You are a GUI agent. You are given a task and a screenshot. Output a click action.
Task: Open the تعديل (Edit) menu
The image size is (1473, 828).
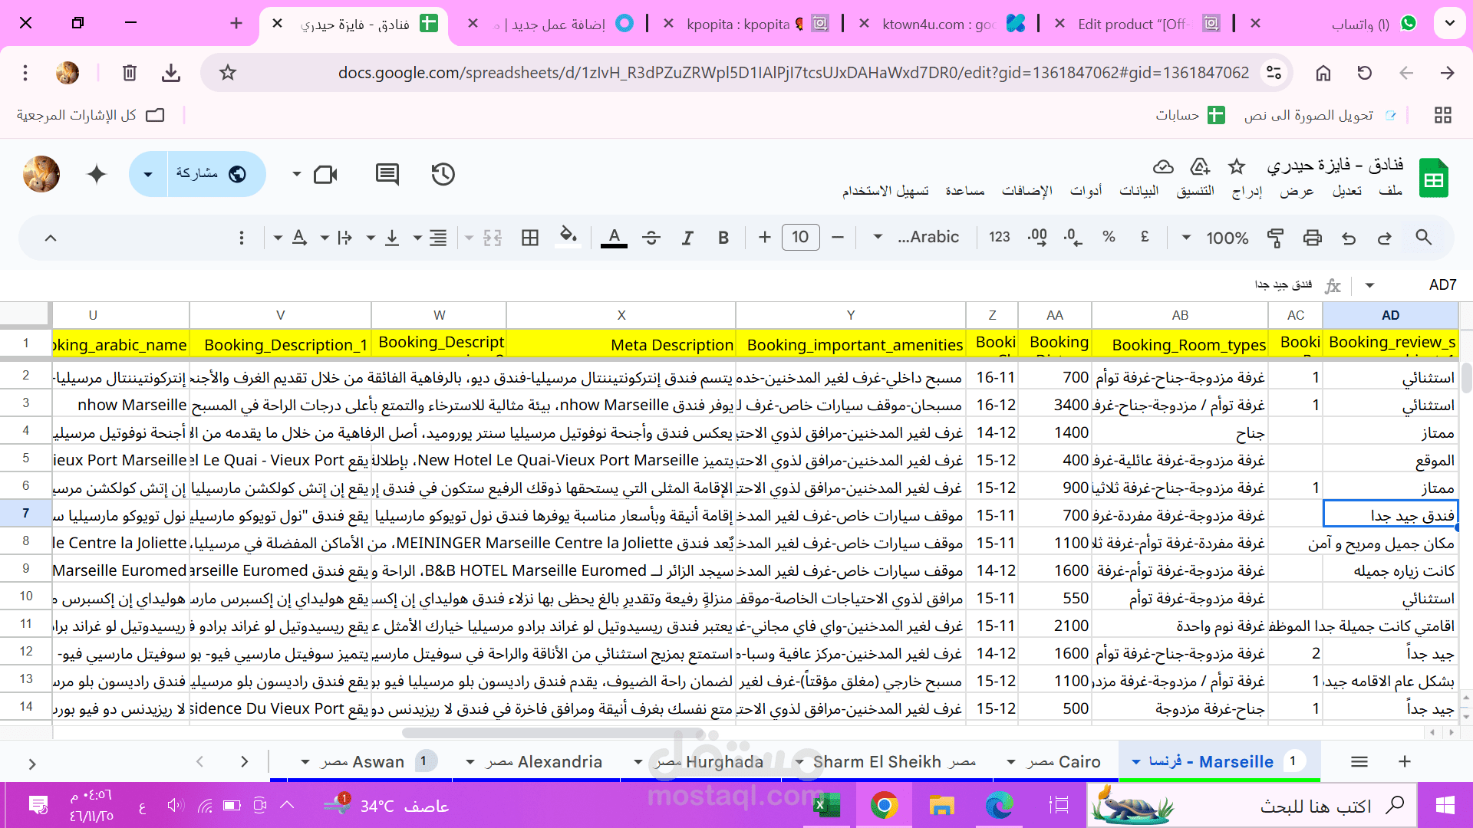click(x=1347, y=190)
